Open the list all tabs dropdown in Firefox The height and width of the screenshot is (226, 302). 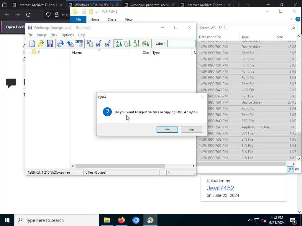(x=248, y=5)
